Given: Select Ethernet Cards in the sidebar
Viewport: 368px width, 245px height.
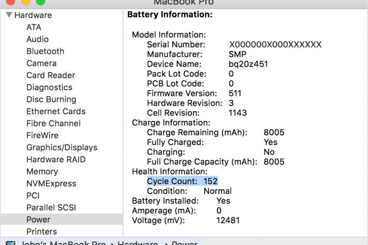Looking at the screenshot, I should (x=56, y=111).
